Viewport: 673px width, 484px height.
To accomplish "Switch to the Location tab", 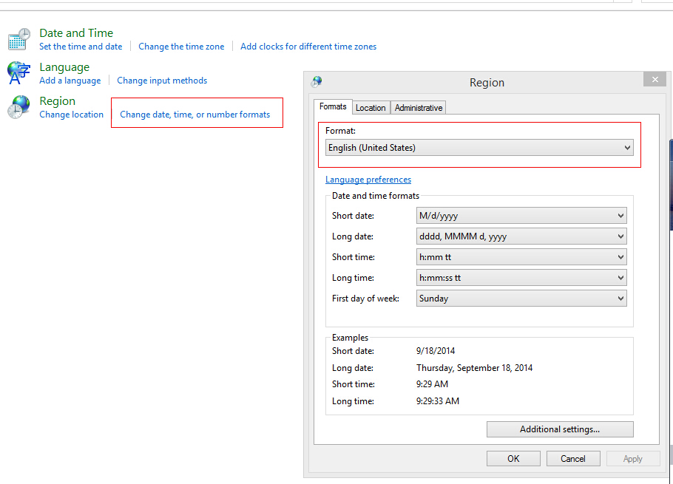I will [371, 108].
